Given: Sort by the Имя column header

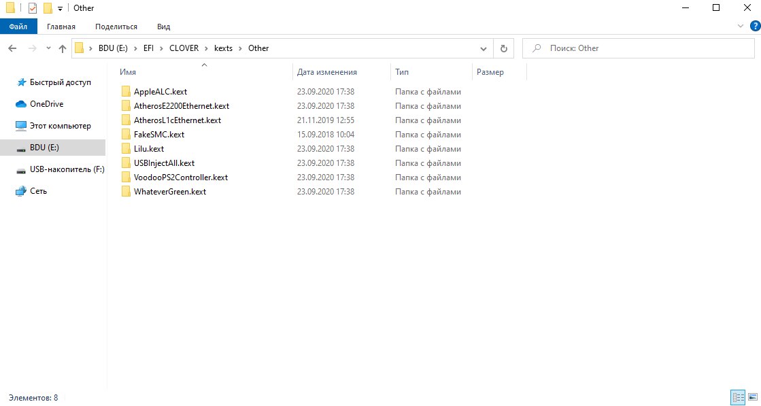Looking at the screenshot, I should pos(128,72).
